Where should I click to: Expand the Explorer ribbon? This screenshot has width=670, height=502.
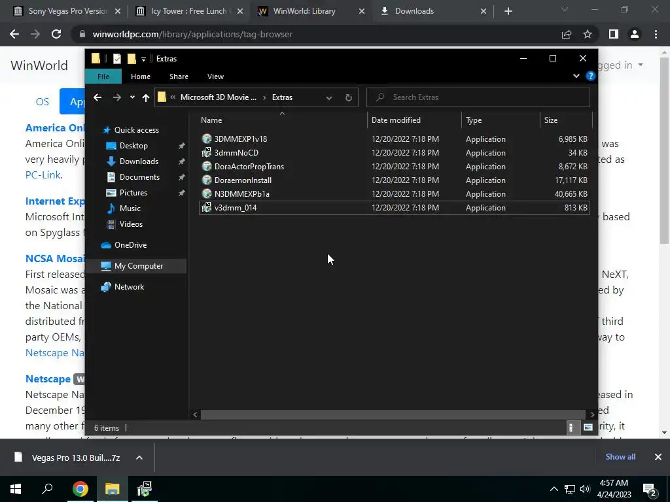pos(576,76)
